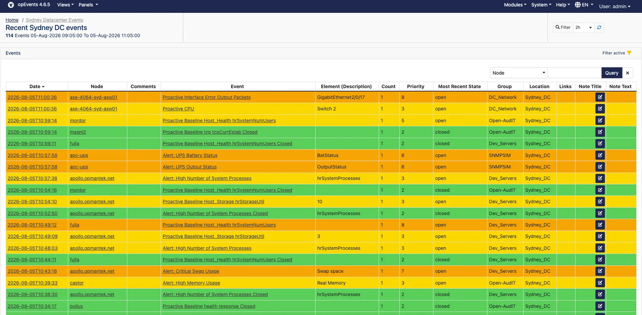
Task: Open Alert: Critical Swap Usage event
Action: (x=191, y=271)
